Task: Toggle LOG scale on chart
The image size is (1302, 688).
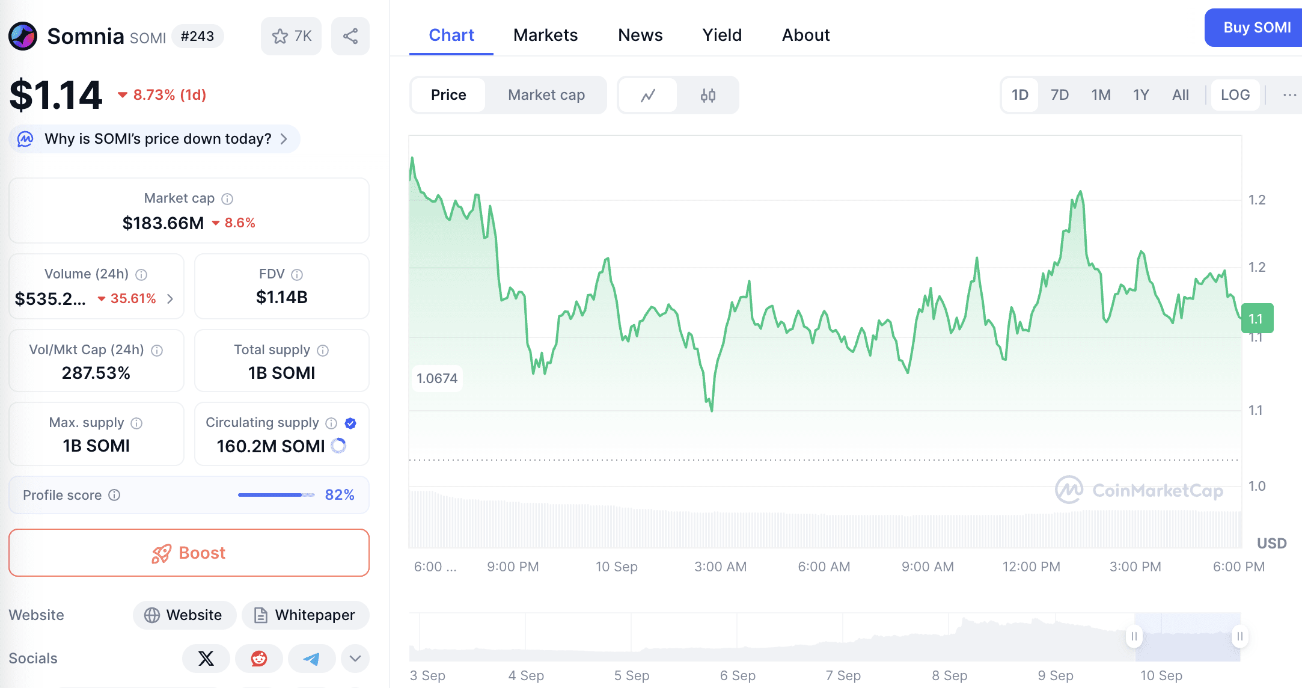Action: tap(1235, 95)
